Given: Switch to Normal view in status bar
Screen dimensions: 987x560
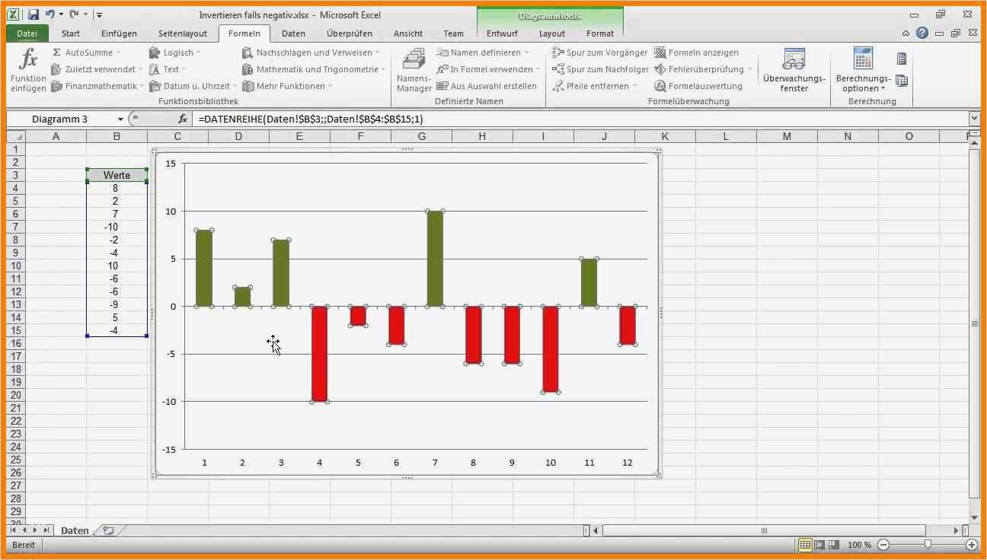Looking at the screenshot, I should pos(806,545).
